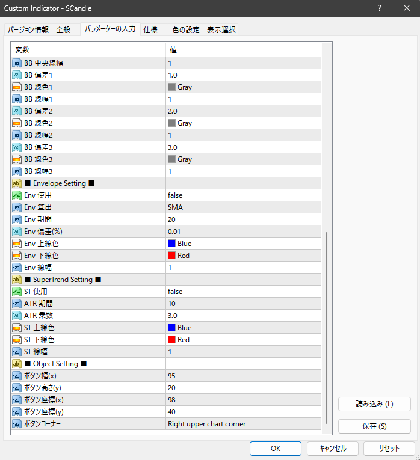This screenshot has width=420, height=460.
Task: Click the キャンセル button
Action: coord(333,448)
